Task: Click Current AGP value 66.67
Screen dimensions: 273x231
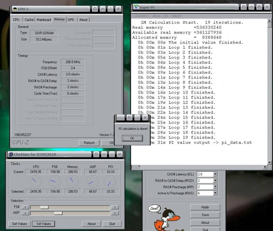Action: (93, 172)
